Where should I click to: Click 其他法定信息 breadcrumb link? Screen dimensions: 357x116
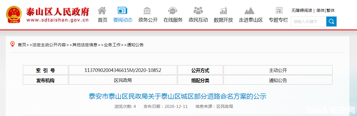pos(85,45)
